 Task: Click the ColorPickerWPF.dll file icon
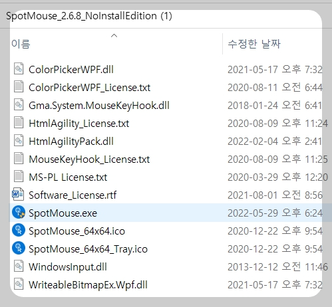pos(19,68)
